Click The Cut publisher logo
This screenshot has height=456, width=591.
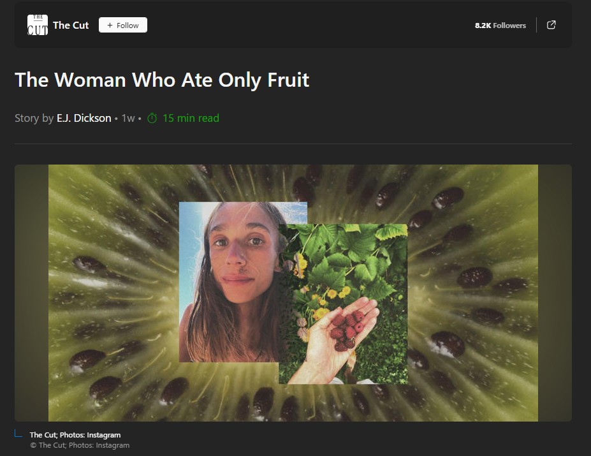point(38,25)
